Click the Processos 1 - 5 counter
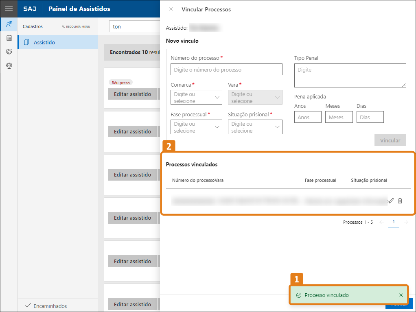416x312 pixels. [x=358, y=222]
